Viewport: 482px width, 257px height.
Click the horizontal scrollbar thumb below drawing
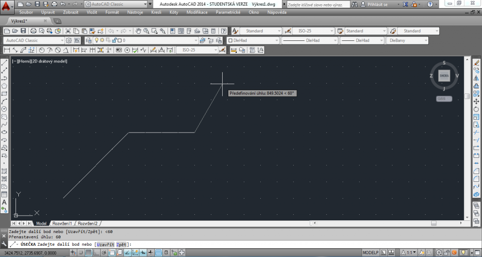pyautogui.click(x=434, y=223)
